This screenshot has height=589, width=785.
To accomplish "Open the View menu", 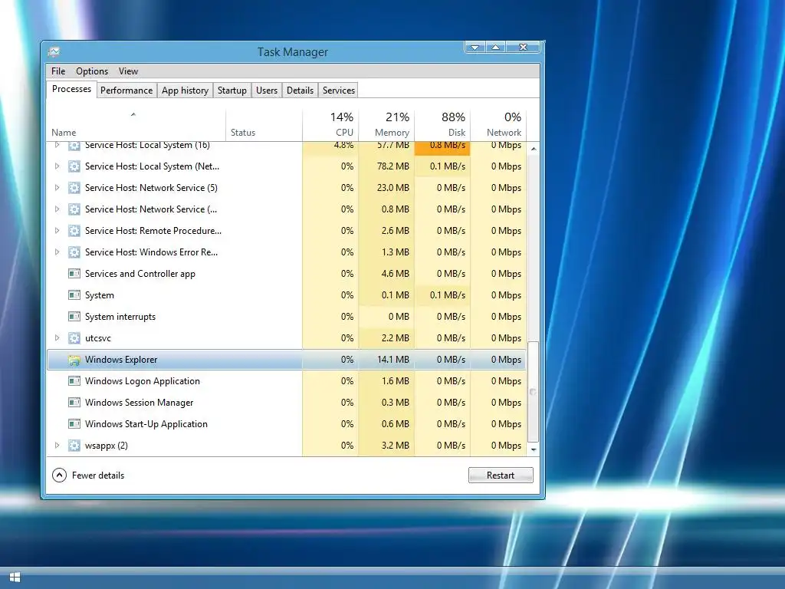I will point(128,71).
